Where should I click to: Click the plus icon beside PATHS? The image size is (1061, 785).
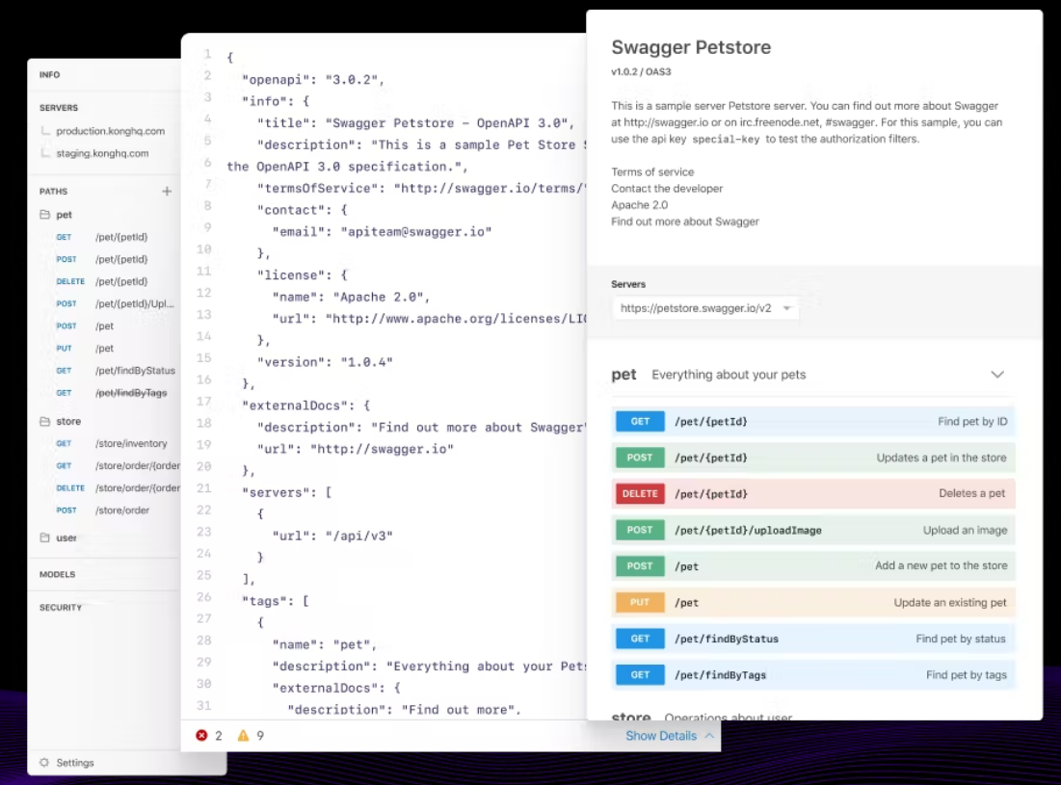tap(167, 192)
